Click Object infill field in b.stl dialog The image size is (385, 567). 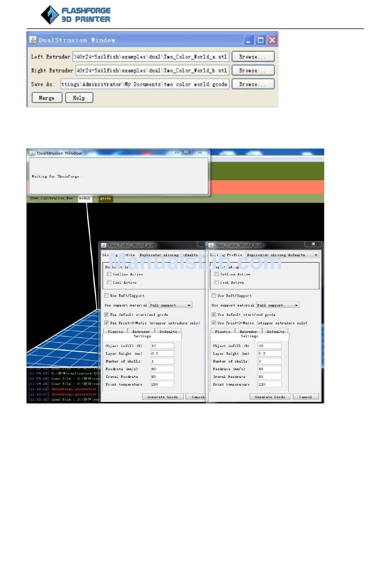270,346
